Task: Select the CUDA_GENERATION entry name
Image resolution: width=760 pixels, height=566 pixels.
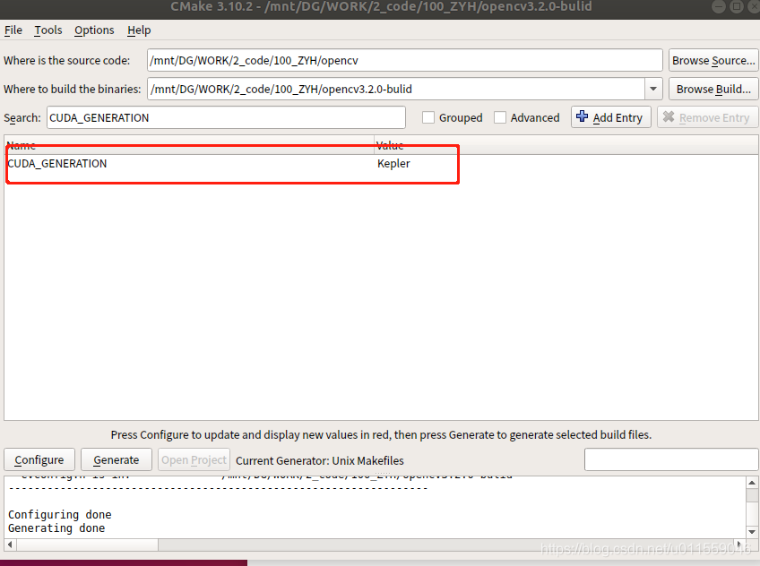Action: point(57,164)
